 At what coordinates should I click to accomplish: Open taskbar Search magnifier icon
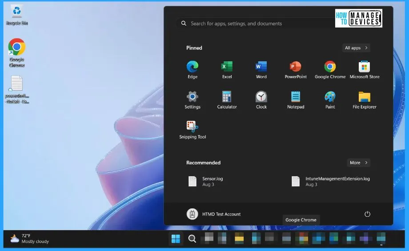(x=192, y=239)
